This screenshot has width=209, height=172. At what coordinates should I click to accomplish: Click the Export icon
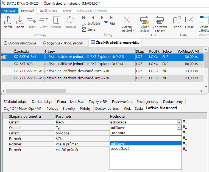coord(177,20)
